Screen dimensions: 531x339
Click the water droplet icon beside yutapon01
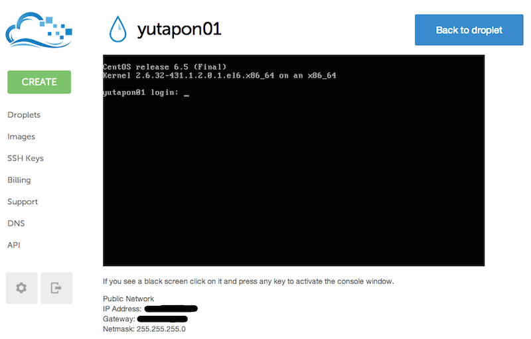click(118, 29)
